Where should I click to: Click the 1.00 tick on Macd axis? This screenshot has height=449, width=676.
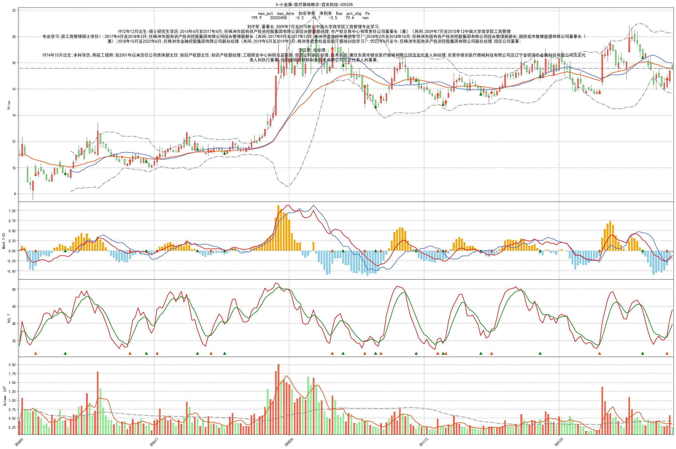point(12,210)
